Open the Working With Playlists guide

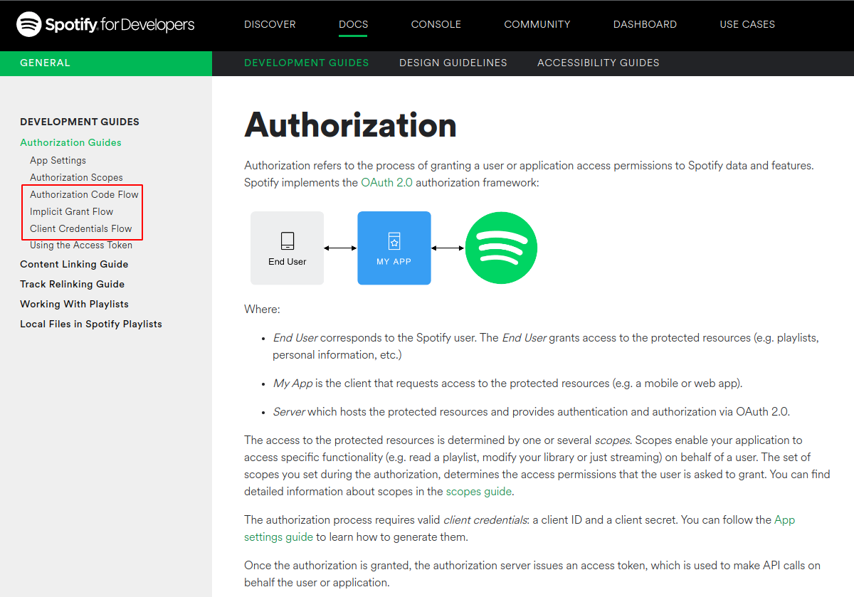pyautogui.click(x=74, y=304)
